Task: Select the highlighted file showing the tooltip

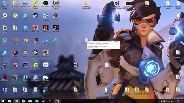Action: (86, 41)
